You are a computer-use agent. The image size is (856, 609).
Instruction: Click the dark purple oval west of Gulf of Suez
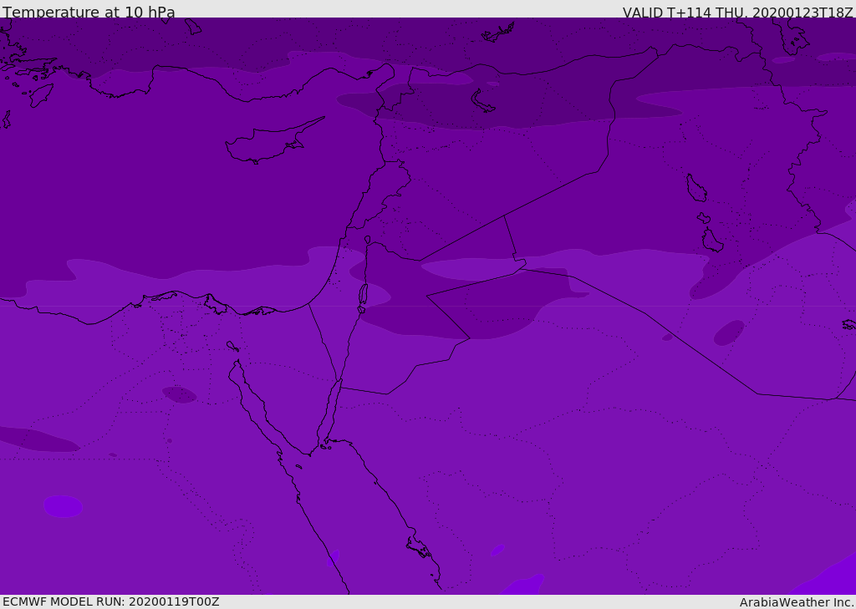[179, 394]
